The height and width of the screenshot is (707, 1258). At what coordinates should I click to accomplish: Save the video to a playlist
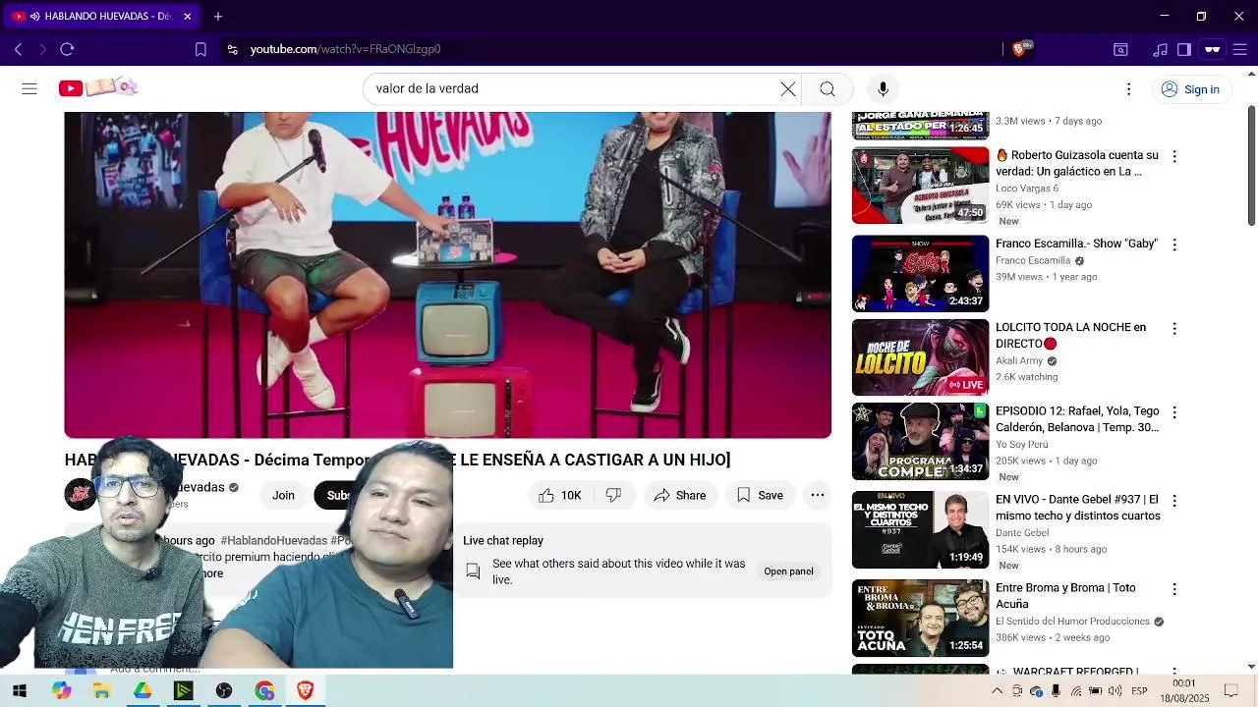pos(760,496)
